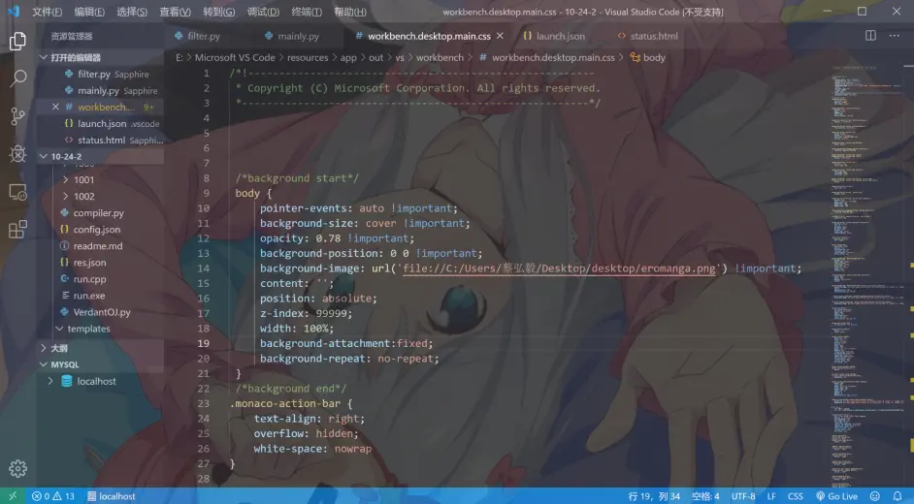Open the 帮助(H) menu
The image size is (914, 504).
(349, 12)
